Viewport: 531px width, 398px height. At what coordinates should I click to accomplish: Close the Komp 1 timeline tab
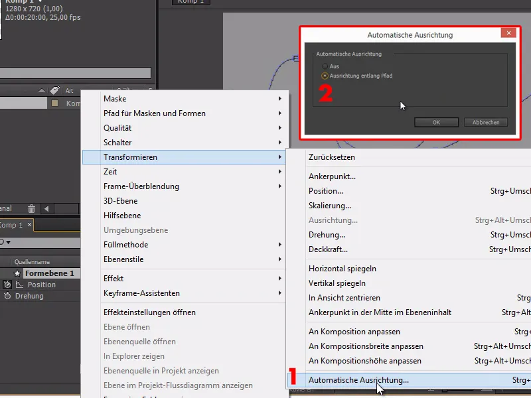(x=29, y=224)
